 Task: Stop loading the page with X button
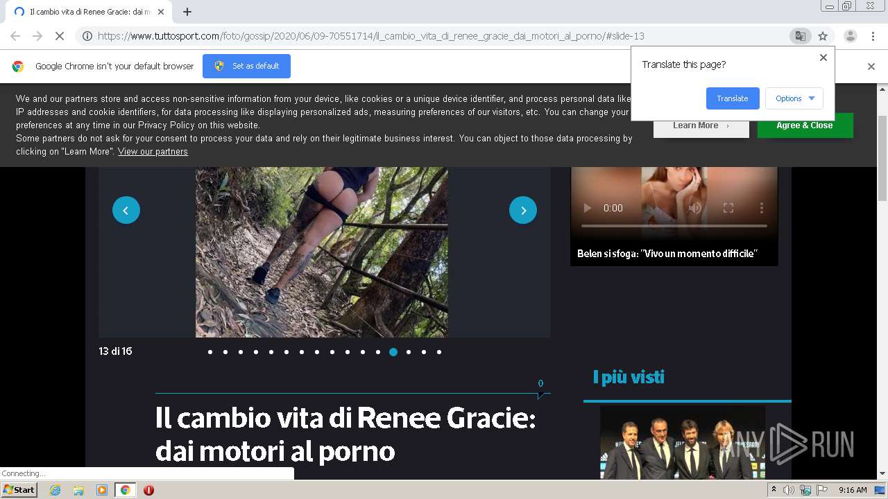pyautogui.click(x=59, y=36)
